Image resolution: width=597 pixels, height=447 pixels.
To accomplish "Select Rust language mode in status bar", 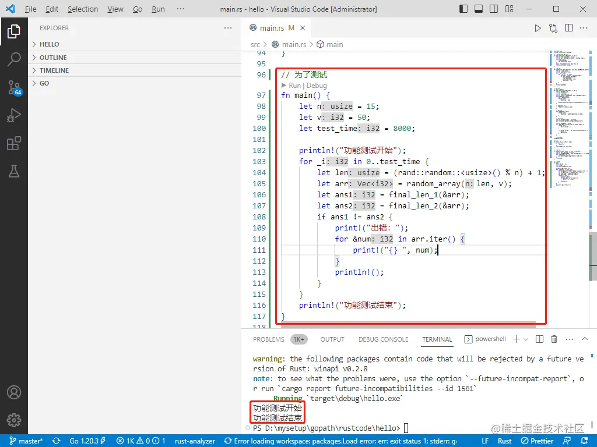I will click(x=504, y=441).
